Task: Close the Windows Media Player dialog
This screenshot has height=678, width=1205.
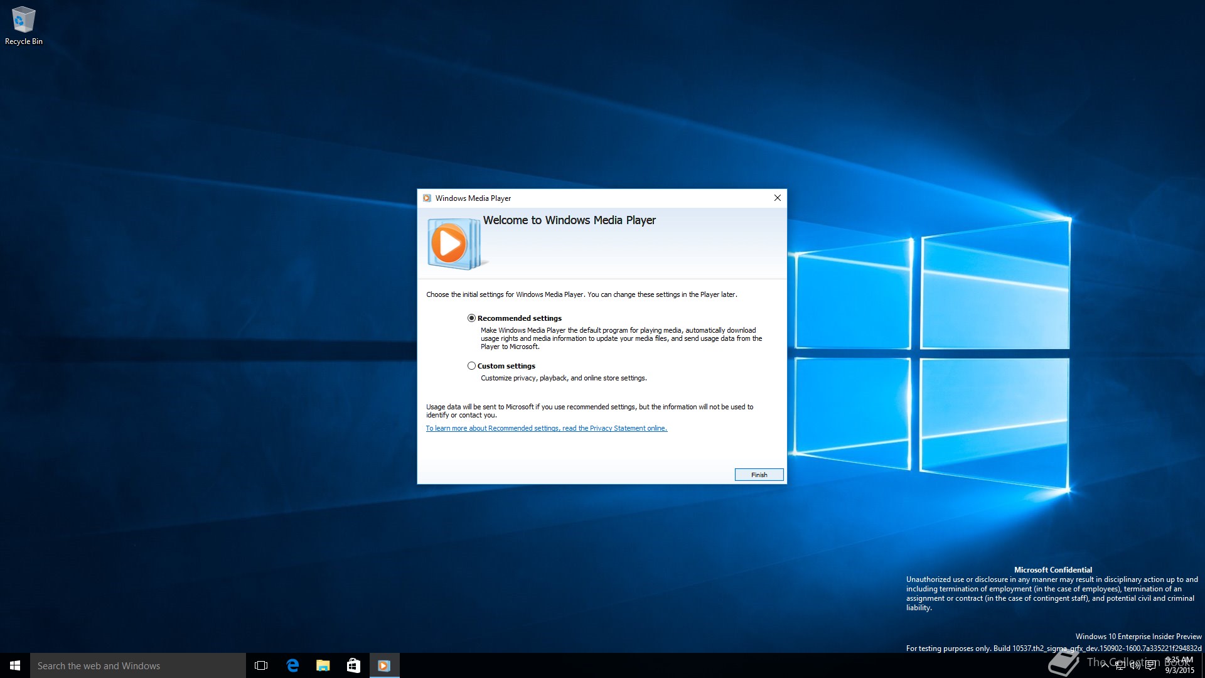Action: point(777,198)
